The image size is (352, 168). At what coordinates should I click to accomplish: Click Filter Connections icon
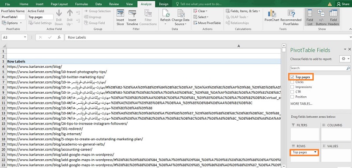(x=148, y=18)
